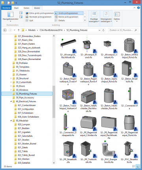Viewport: 142px width, 170px height.
Task: Switch to the Delen ribbon tab
Action: 26,8
